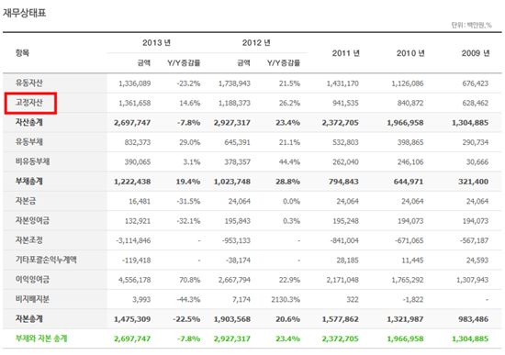Select the 유동자산 row label
505x355 pixels.
pyautogui.click(x=29, y=83)
